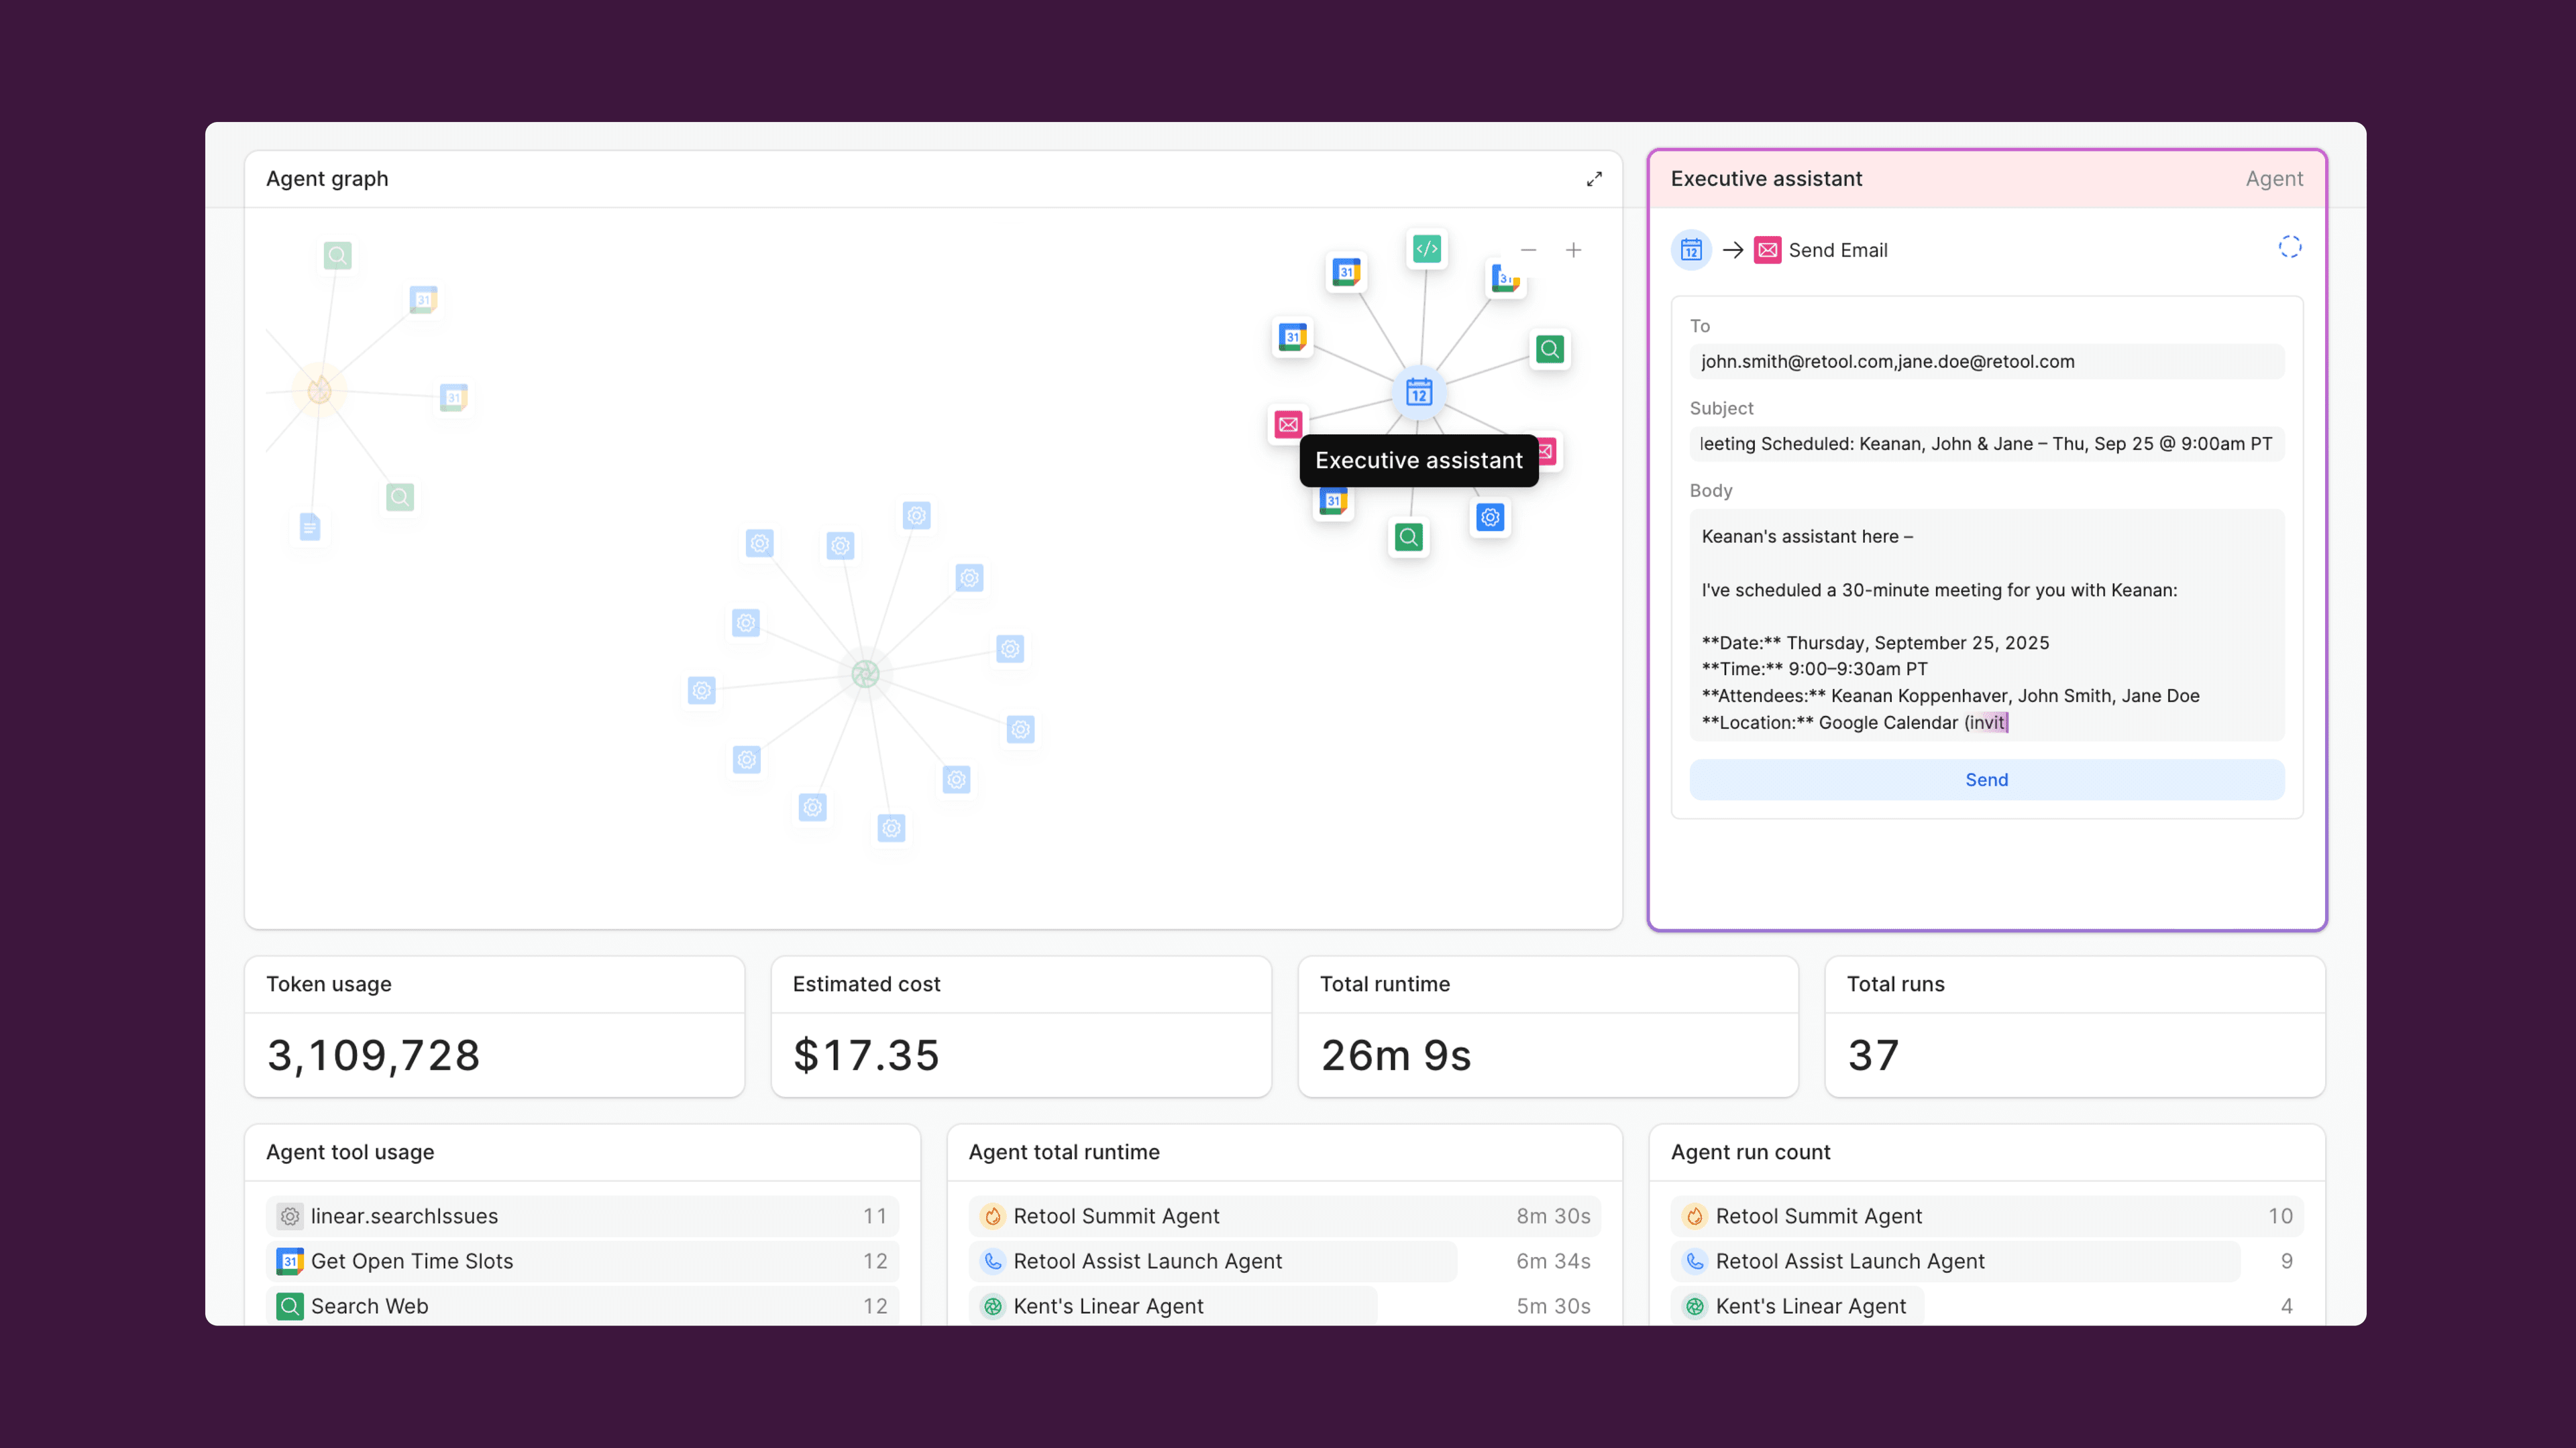
Task: Click the linear.searchIssues gear icon in Agent tool usage
Action: 289,1216
